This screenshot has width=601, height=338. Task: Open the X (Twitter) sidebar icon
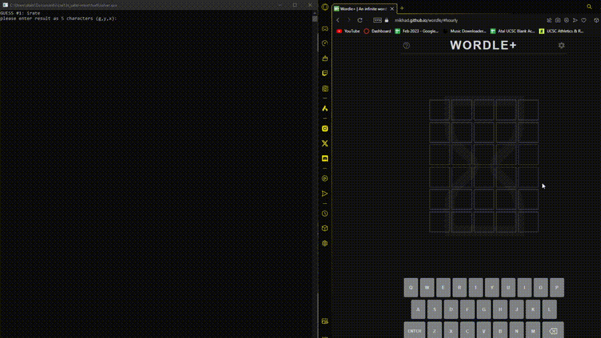325,143
